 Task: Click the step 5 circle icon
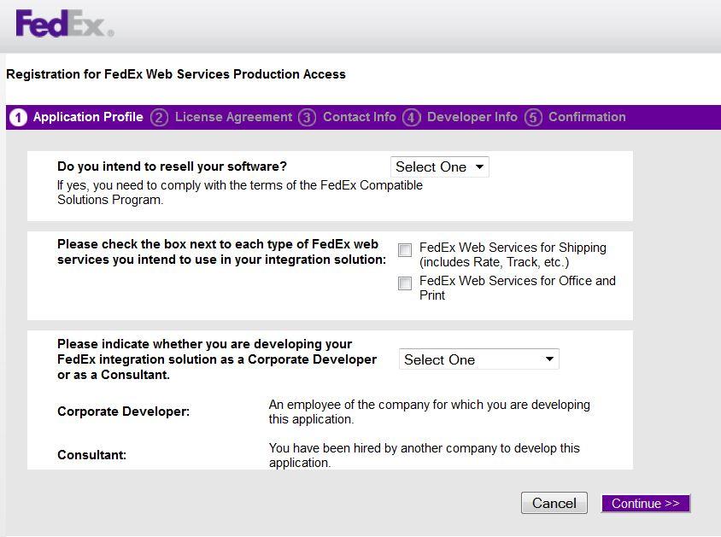(x=533, y=118)
